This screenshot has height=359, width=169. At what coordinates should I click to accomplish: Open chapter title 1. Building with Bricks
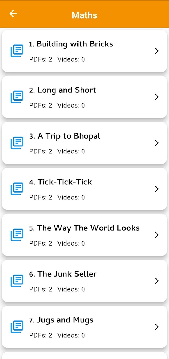[x=71, y=44]
